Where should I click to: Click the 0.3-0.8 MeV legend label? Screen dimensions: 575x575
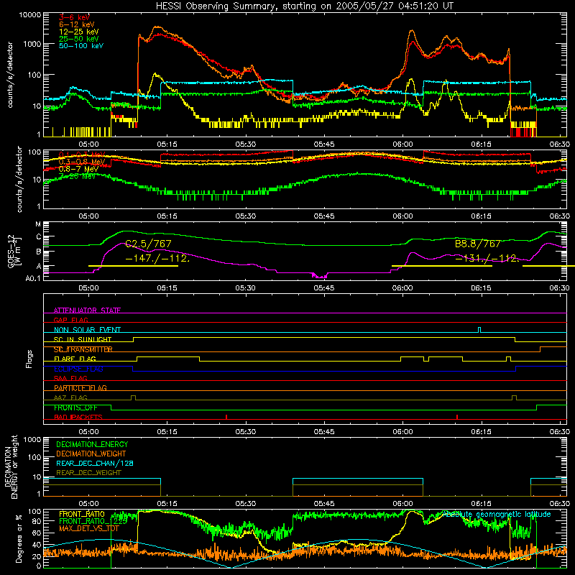click(x=82, y=162)
